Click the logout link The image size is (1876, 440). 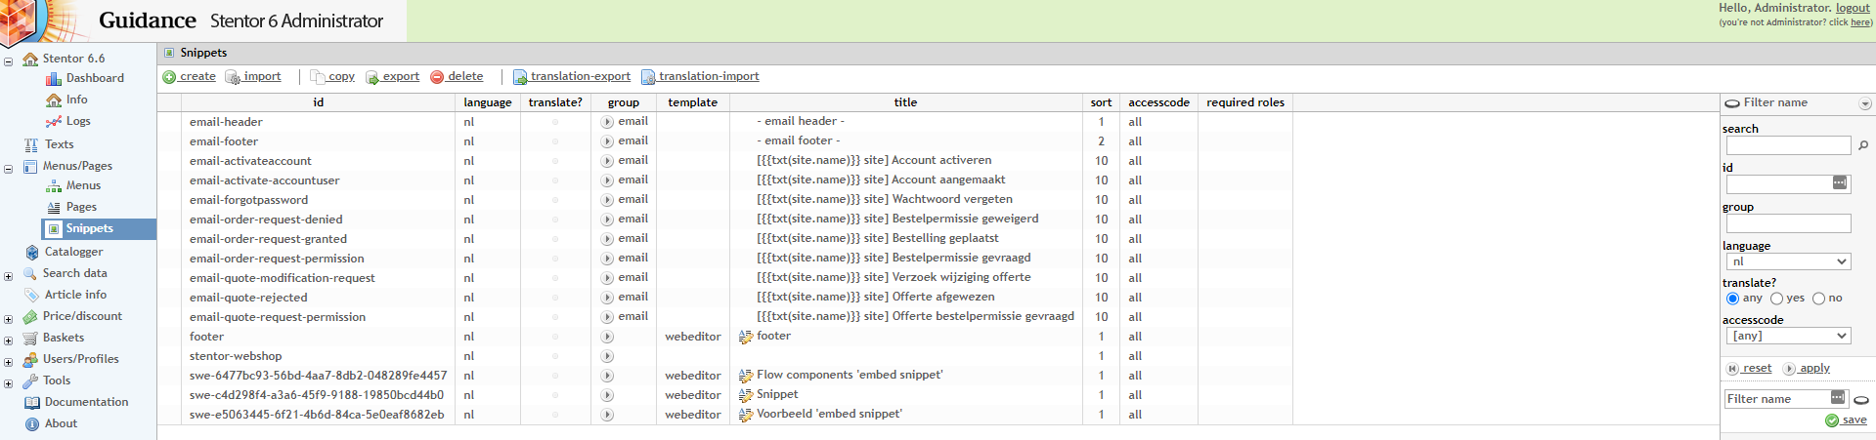click(x=1853, y=8)
